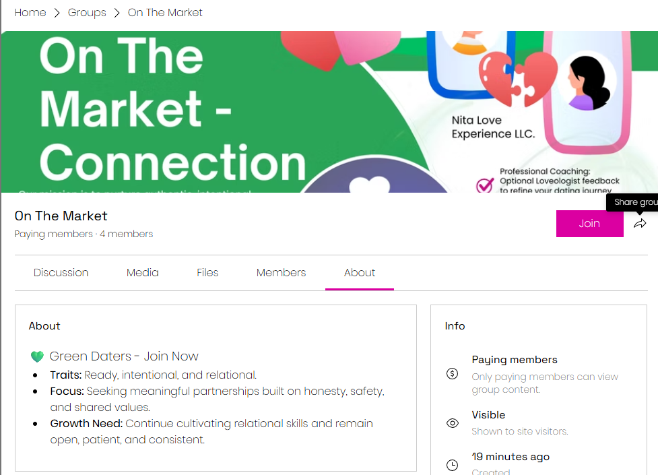This screenshot has height=475, width=658.
Task: Go to Home breadcrumb link
Action: (x=30, y=13)
